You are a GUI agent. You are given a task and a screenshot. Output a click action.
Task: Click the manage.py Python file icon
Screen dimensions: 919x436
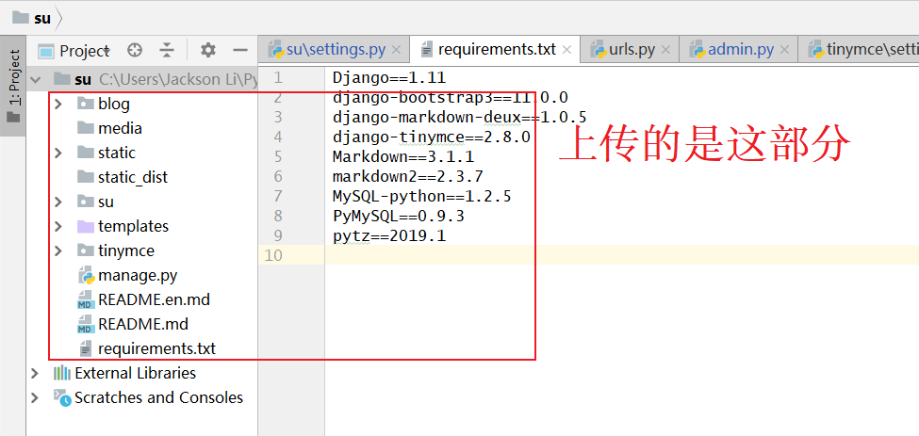[x=86, y=275]
